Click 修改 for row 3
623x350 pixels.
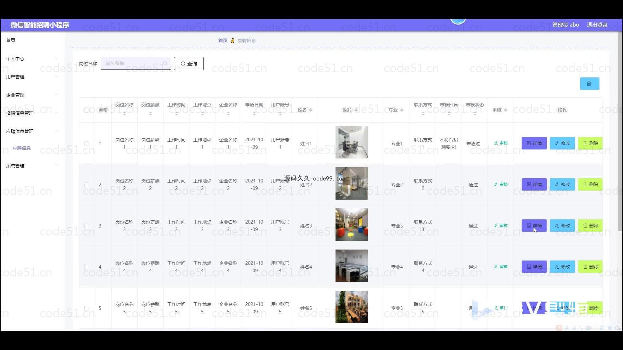(x=562, y=226)
